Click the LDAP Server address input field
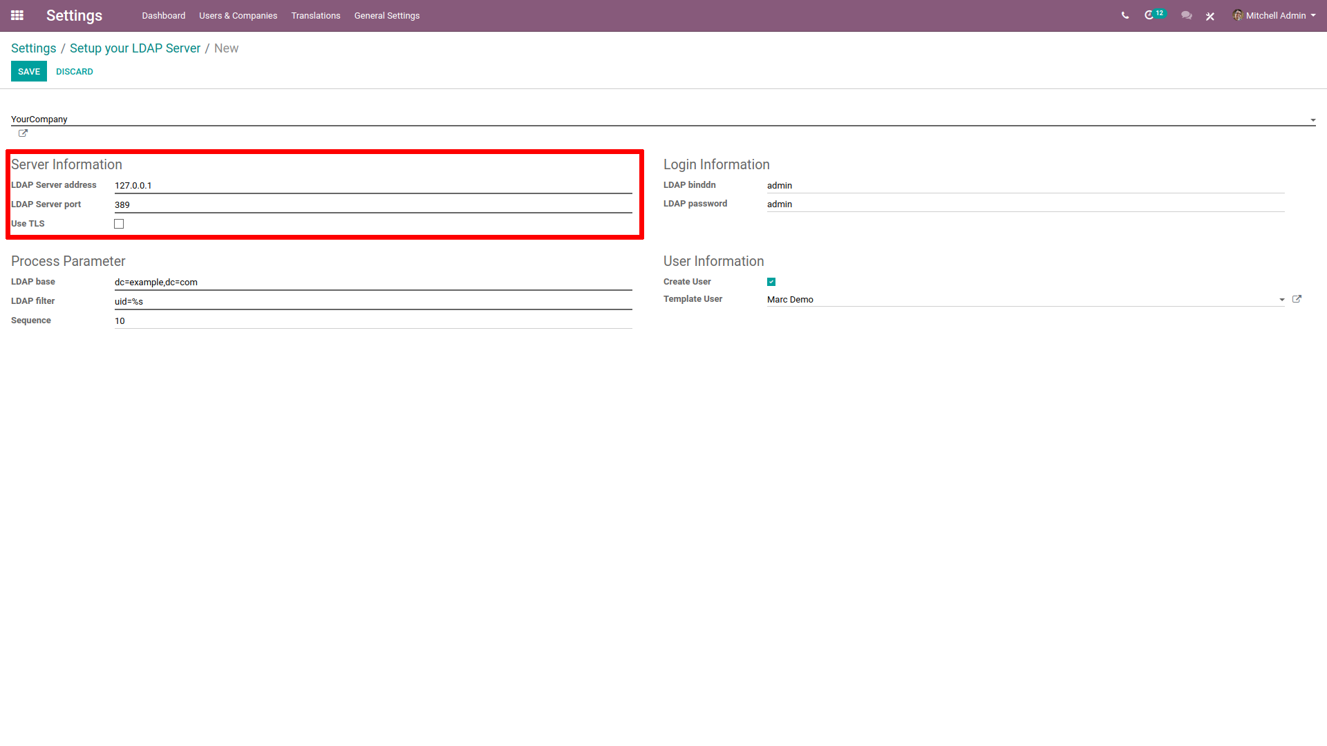The image size is (1327, 746). (374, 186)
